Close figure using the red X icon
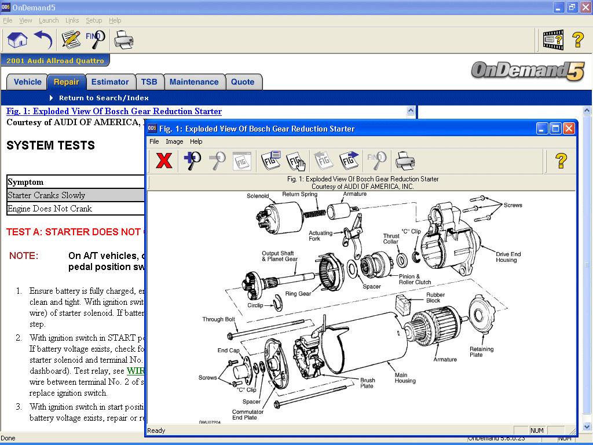 (x=164, y=161)
